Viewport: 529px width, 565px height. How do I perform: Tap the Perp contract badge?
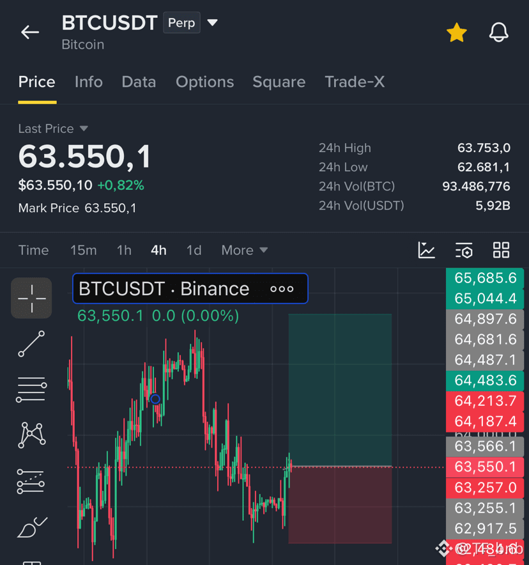coord(181,23)
